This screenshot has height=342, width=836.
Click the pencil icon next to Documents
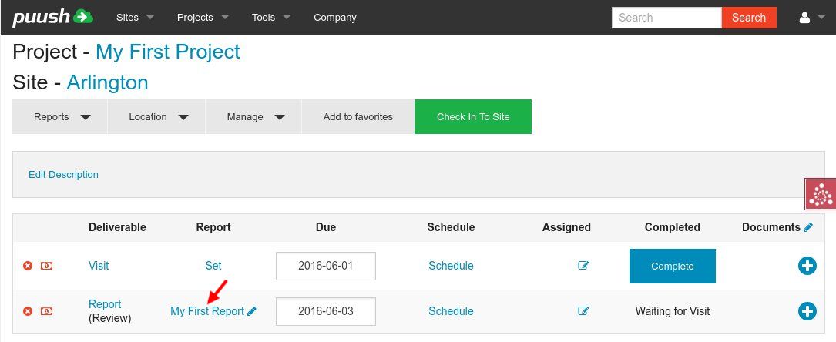click(x=808, y=227)
